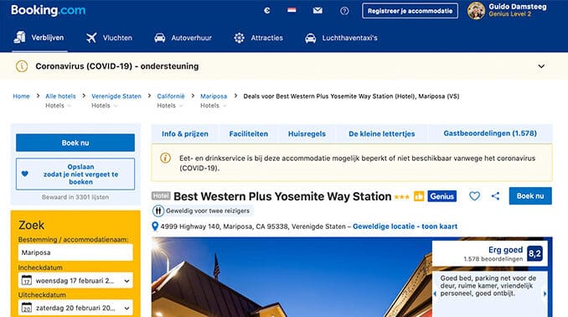Image resolution: width=568 pixels, height=317 pixels.
Task: Go to Home breadcrumb link
Action: tap(22, 96)
